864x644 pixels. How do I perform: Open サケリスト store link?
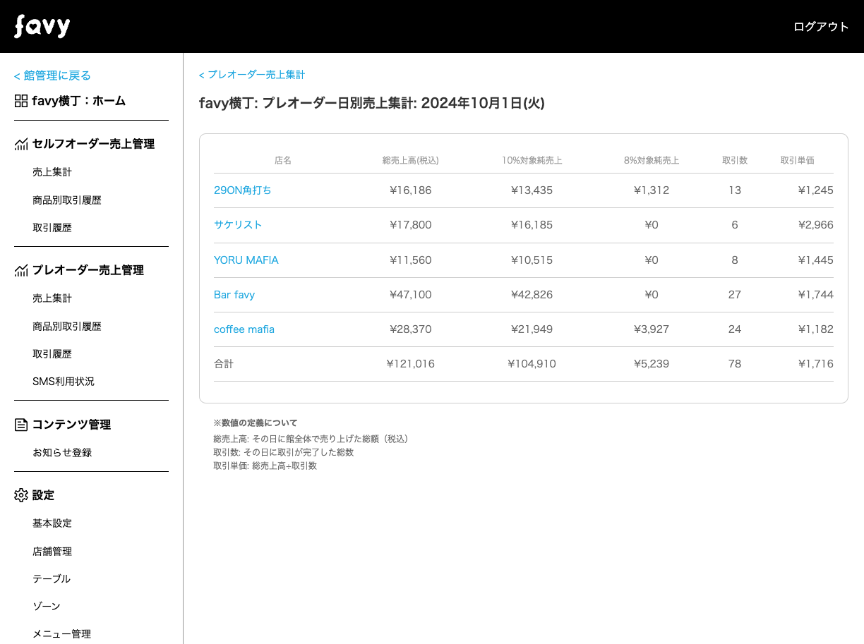238,225
